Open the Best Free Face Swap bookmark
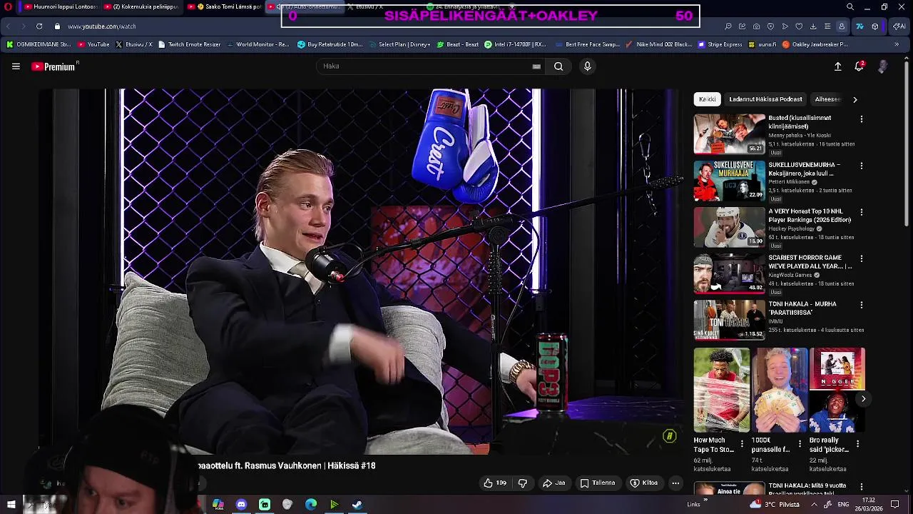This screenshot has height=514, width=913. coord(587,44)
